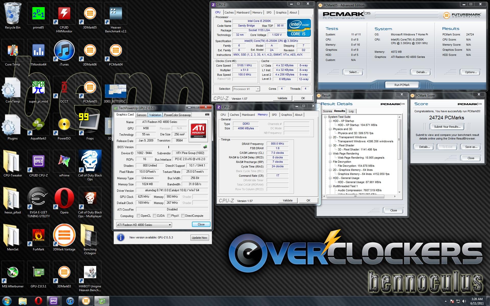
Task: Open the FurMark desktop shortcut
Action: (38, 238)
